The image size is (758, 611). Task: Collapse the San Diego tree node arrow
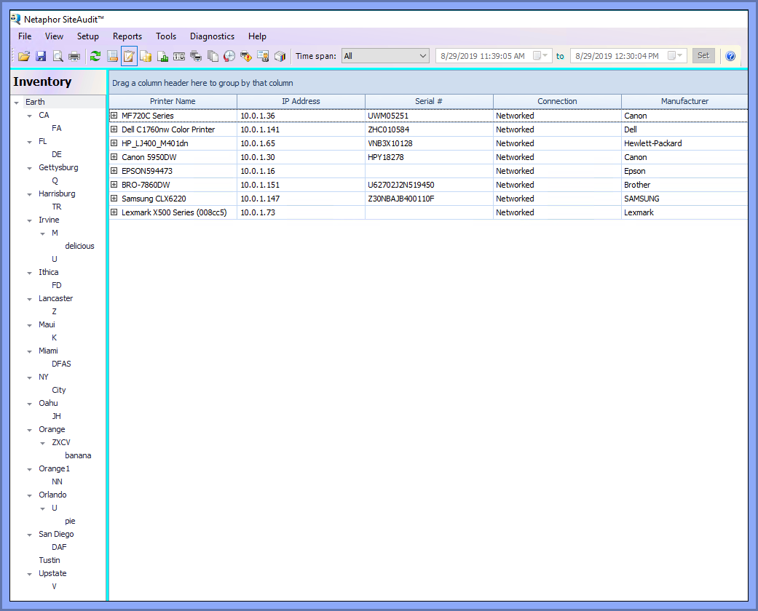29,535
